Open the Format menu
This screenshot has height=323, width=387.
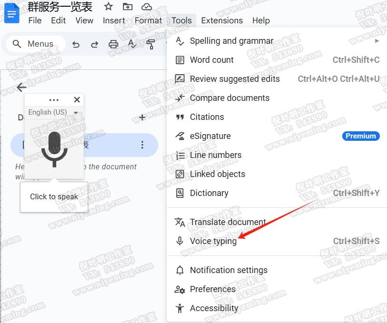148,20
